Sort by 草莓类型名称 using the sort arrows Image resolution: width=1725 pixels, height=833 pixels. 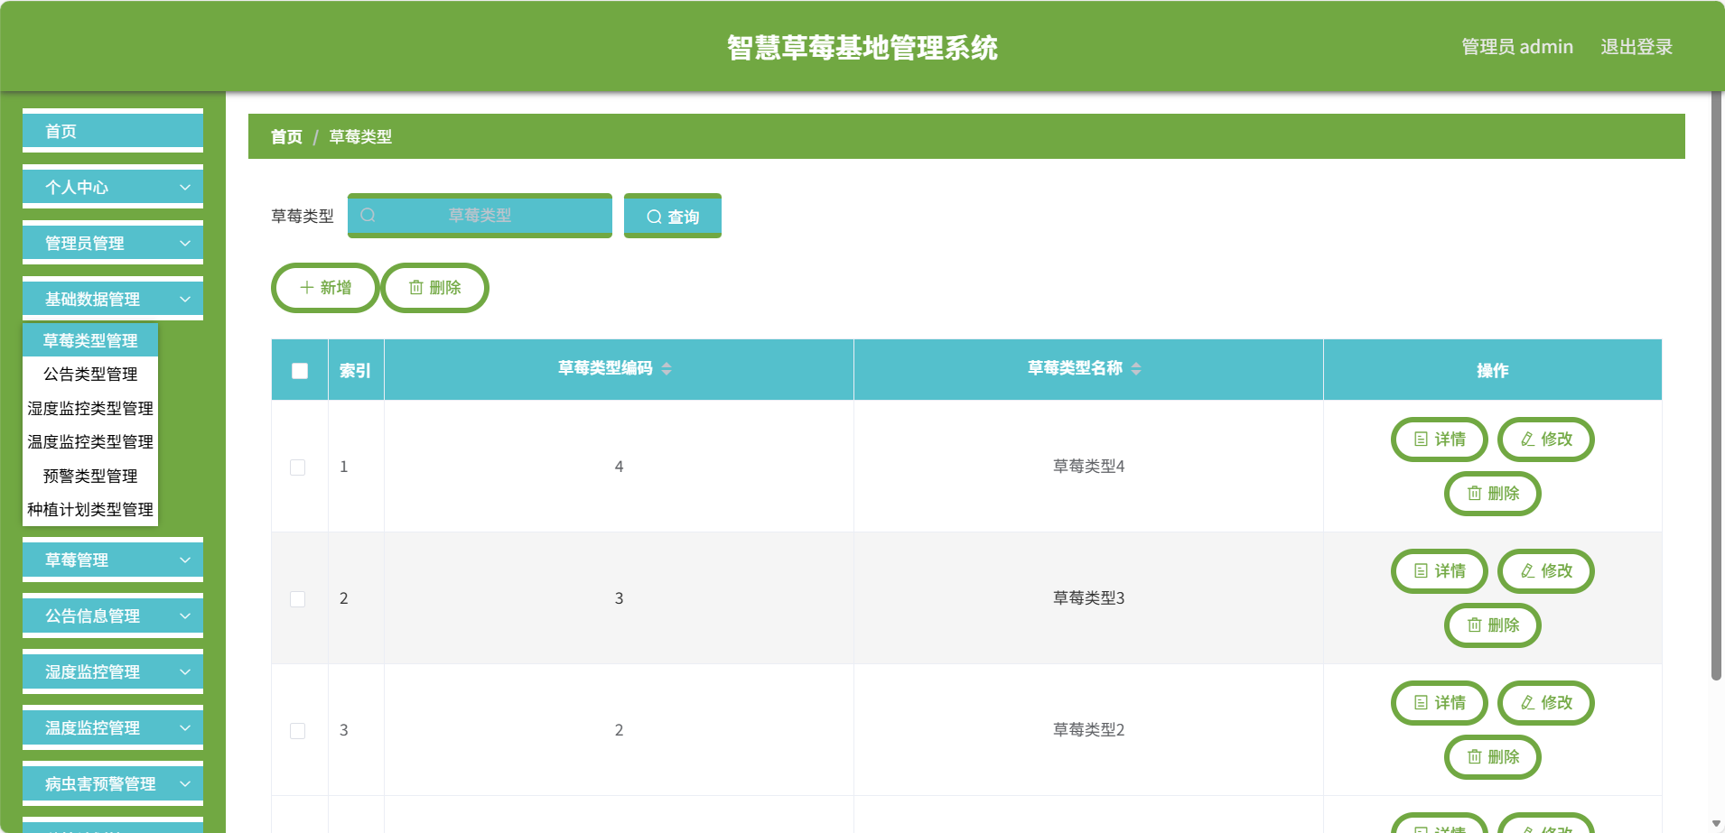(x=1136, y=368)
